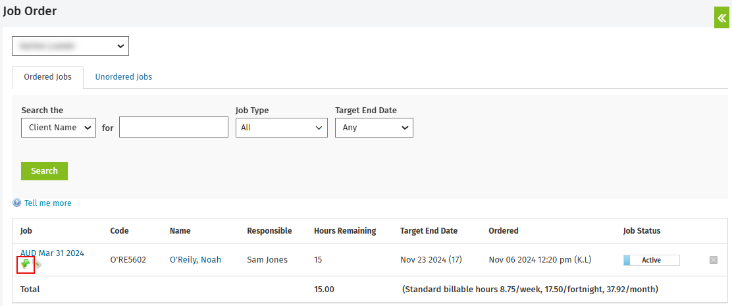
Task: Click the Target End Date column header
Action: 429,230
